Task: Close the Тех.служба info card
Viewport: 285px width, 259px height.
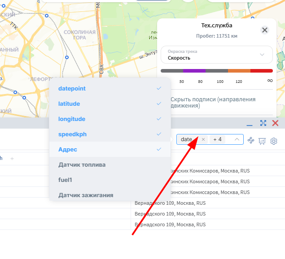Action: pyautogui.click(x=265, y=30)
